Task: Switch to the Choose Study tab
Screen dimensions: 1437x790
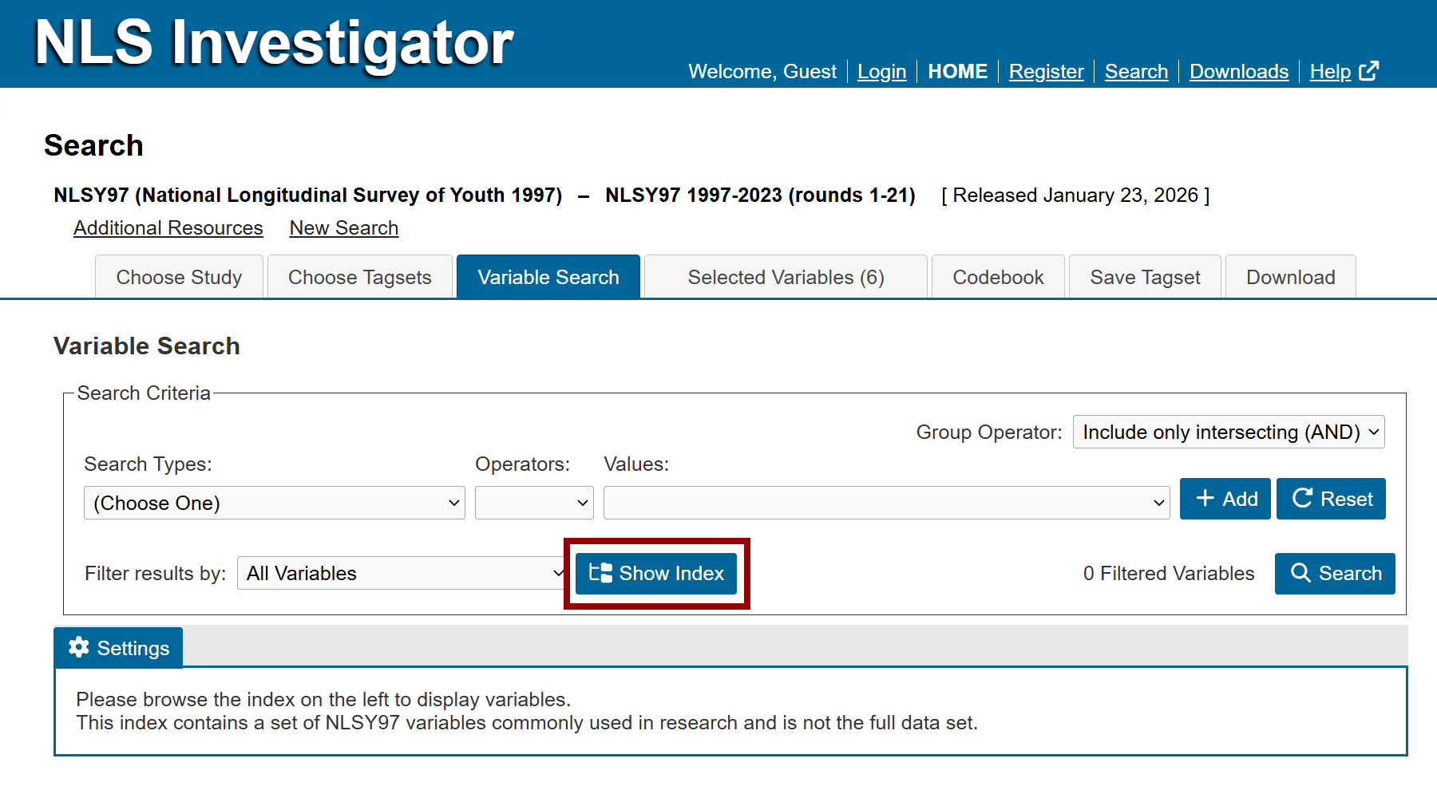Action: pyautogui.click(x=179, y=277)
